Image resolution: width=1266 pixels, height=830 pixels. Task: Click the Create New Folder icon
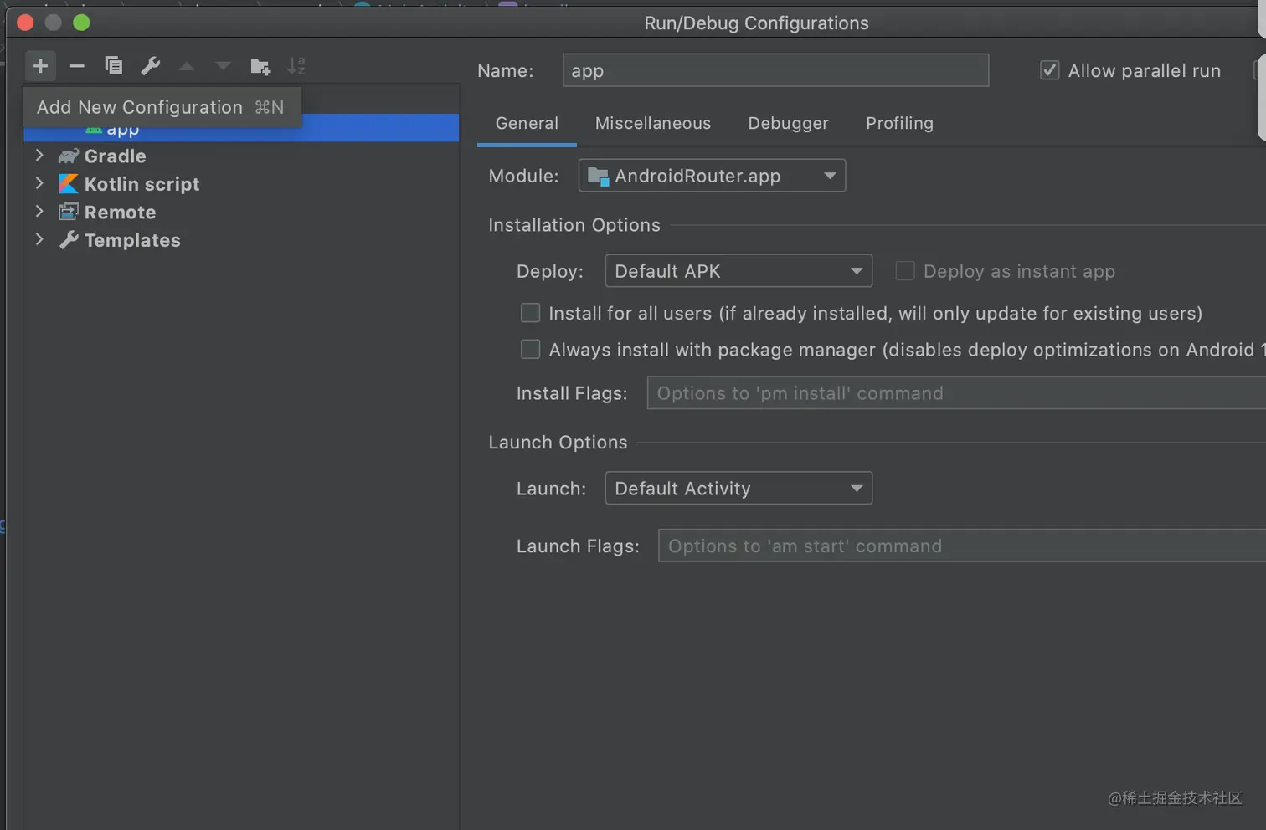[x=260, y=66]
